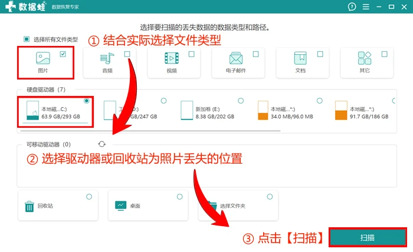Select the 电子邮件 email type icon
The height and width of the screenshot is (252, 413).
coord(236,58)
